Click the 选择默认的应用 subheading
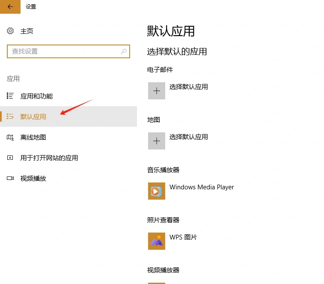The image size is (324, 284). tap(177, 51)
